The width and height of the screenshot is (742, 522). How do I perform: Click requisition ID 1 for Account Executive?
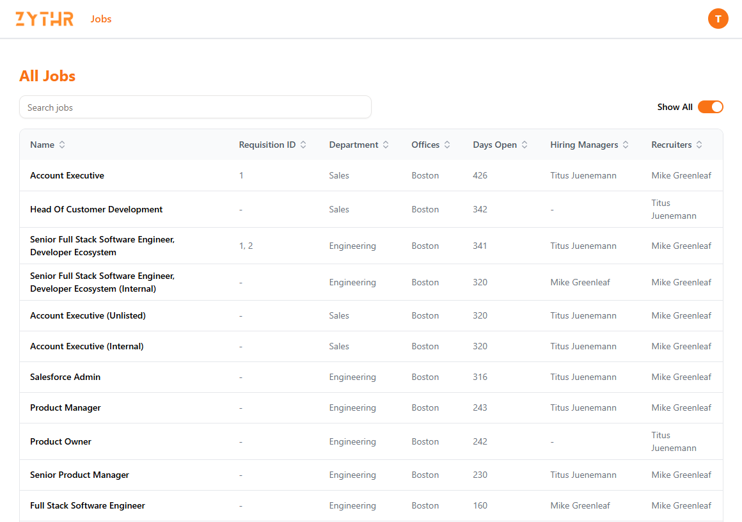[241, 176]
